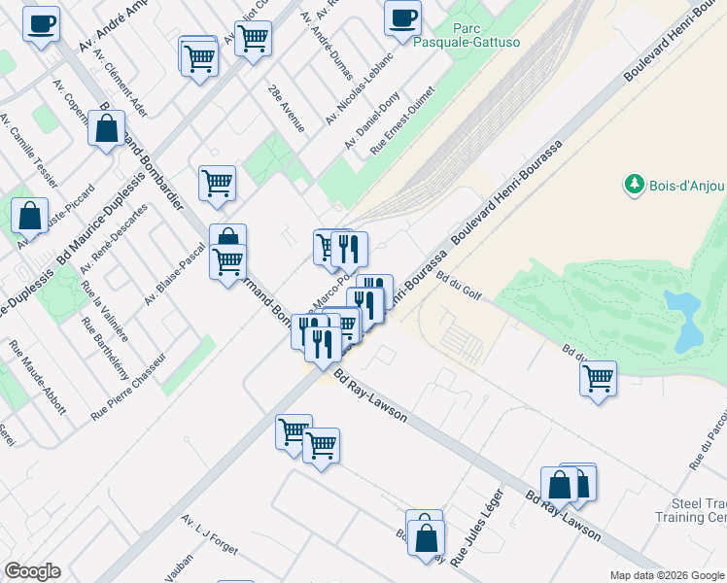Image resolution: width=727 pixels, height=583 pixels.
Task: Click the Rue Ernest-Ouimet street label
Action: click(x=403, y=120)
